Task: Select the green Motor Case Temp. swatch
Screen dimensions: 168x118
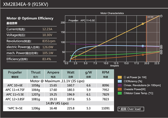Action: 120,93
